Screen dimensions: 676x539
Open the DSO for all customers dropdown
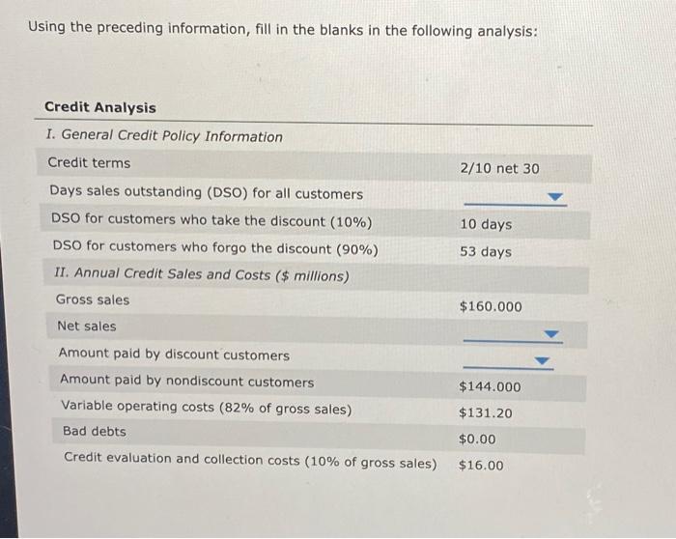point(515,197)
